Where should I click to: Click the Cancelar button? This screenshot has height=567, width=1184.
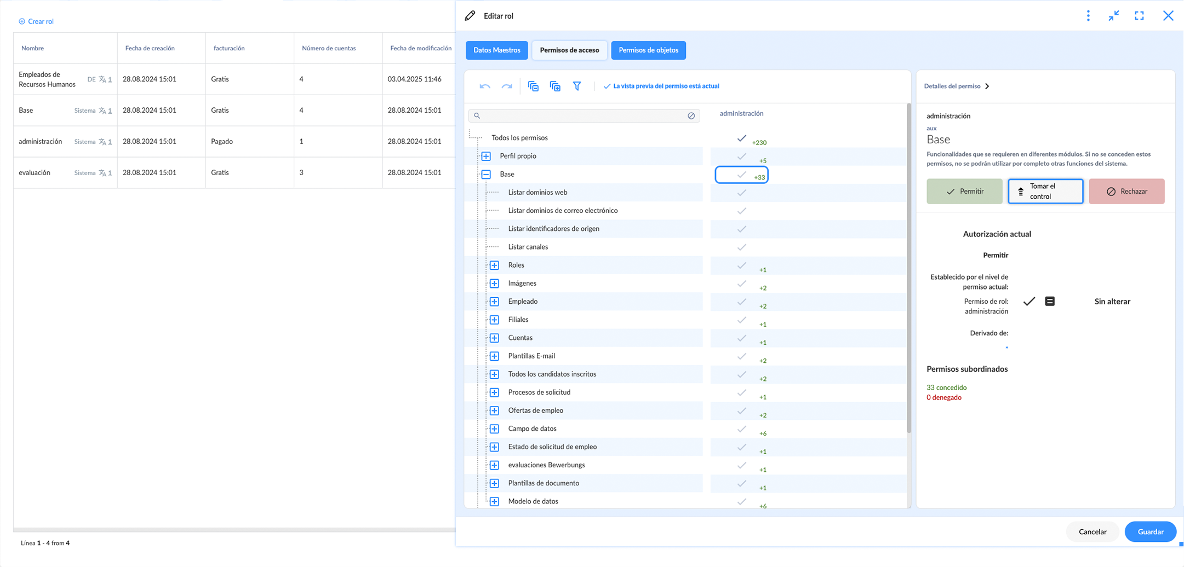tap(1093, 532)
